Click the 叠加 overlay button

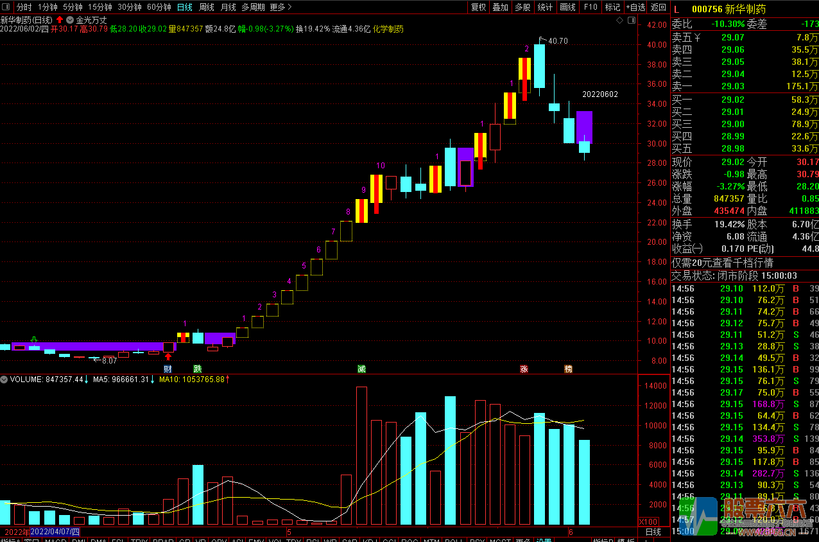tap(500, 7)
